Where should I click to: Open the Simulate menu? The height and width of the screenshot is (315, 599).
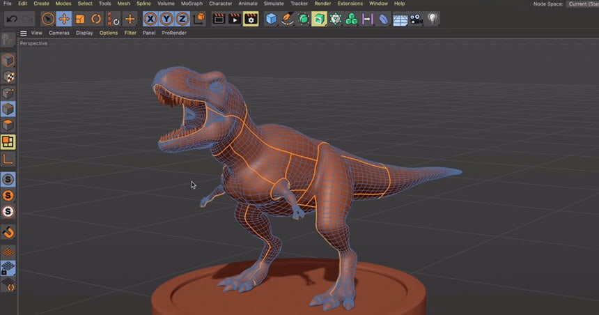(x=274, y=3)
